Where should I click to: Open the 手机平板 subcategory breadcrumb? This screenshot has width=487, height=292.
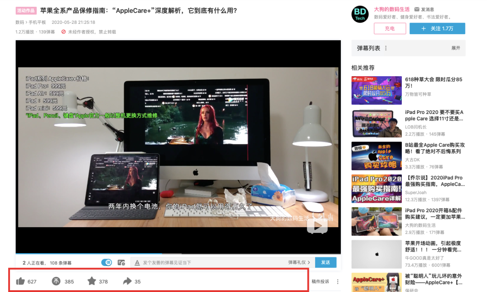pyautogui.click(x=37, y=23)
